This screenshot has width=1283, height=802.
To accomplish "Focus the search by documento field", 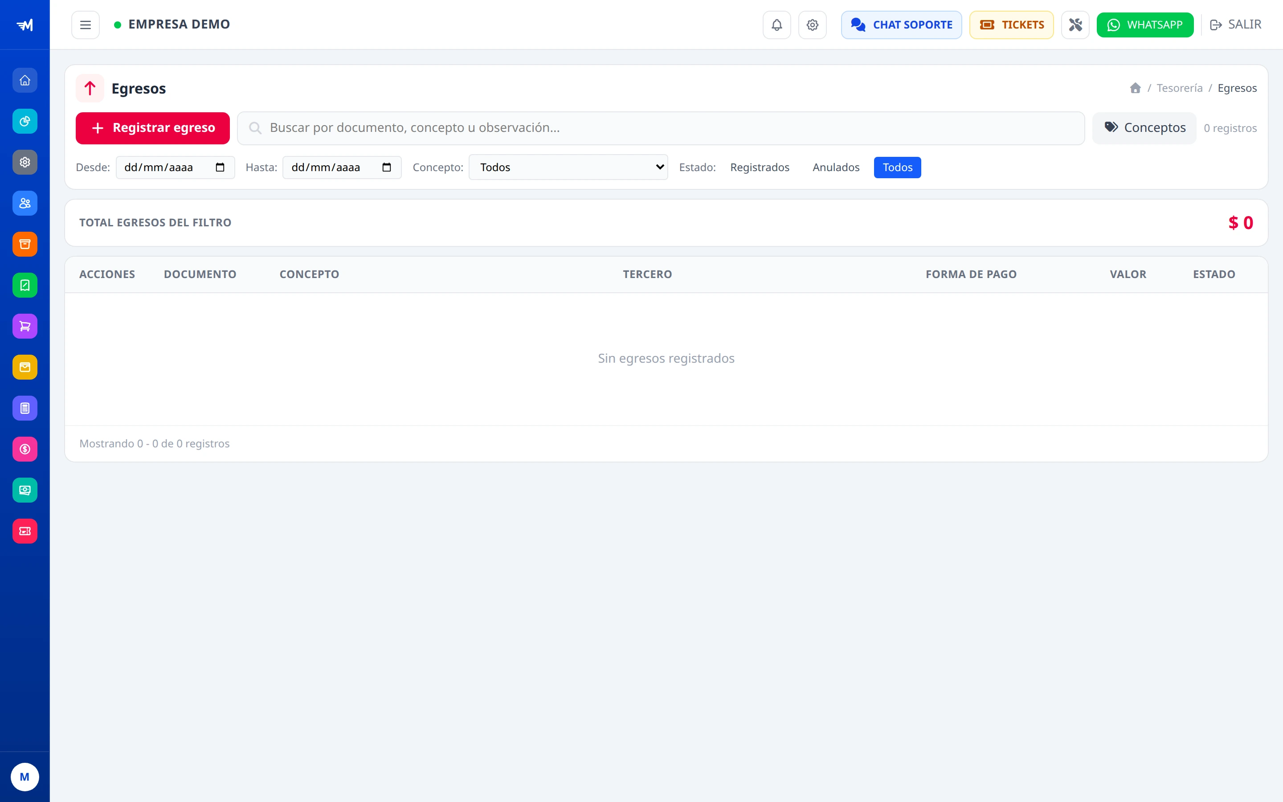I will click(661, 128).
